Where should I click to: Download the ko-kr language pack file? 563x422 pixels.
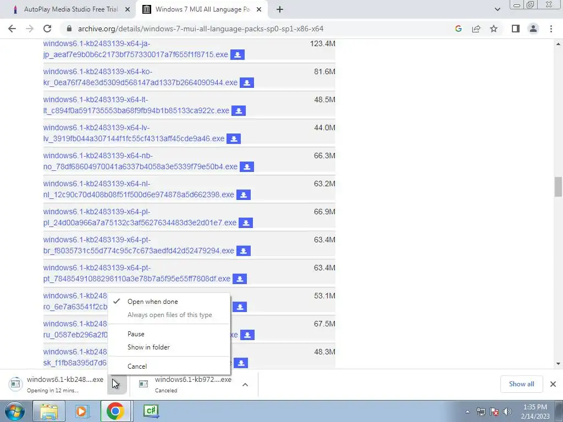247,83
